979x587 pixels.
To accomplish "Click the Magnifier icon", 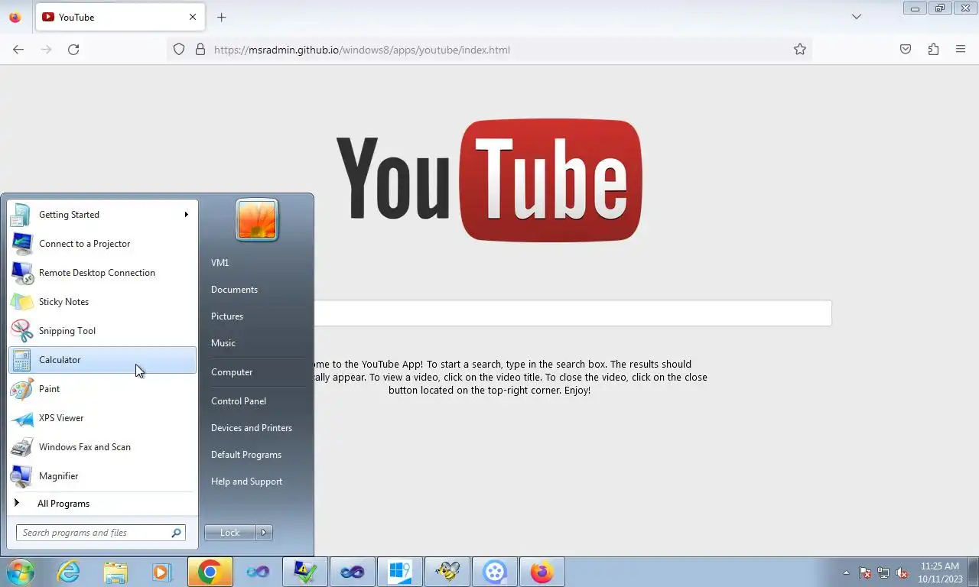I will coord(21,476).
